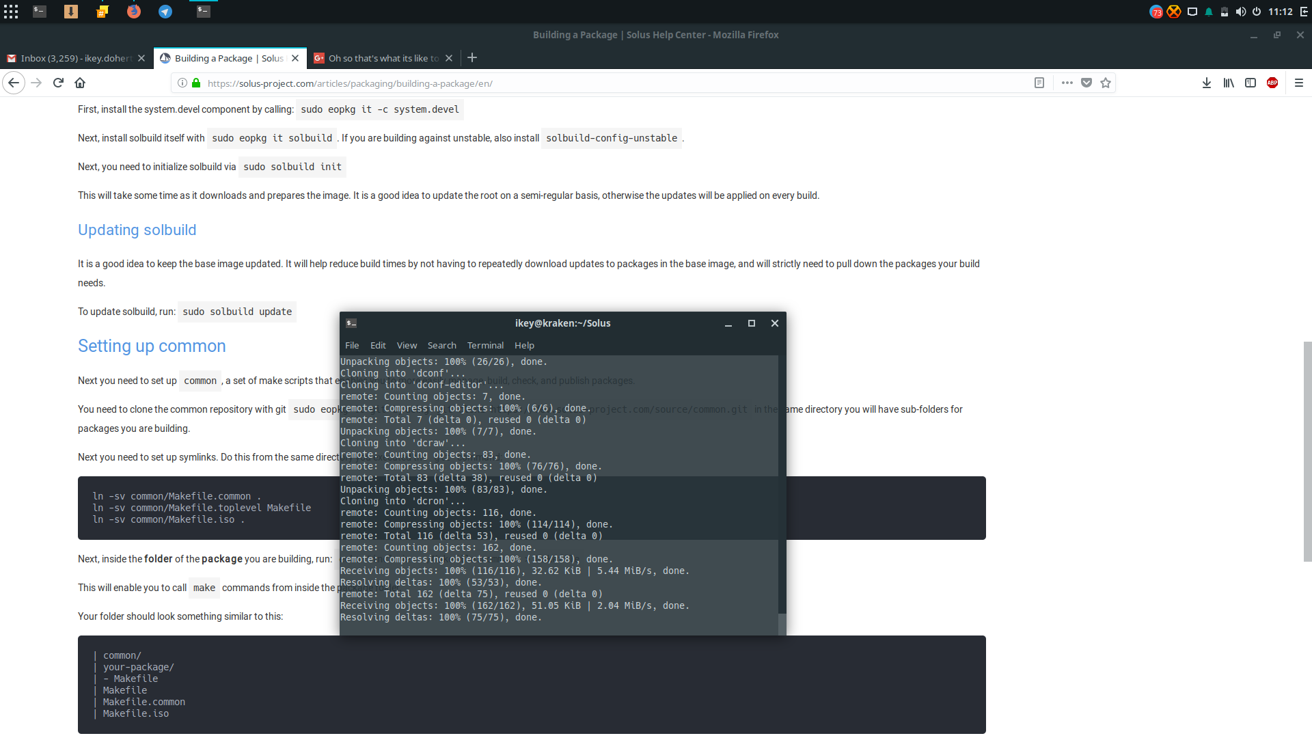
Task: Click the terminal window menu icon in its title bar
Action: pyautogui.click(x=351, y=323)
